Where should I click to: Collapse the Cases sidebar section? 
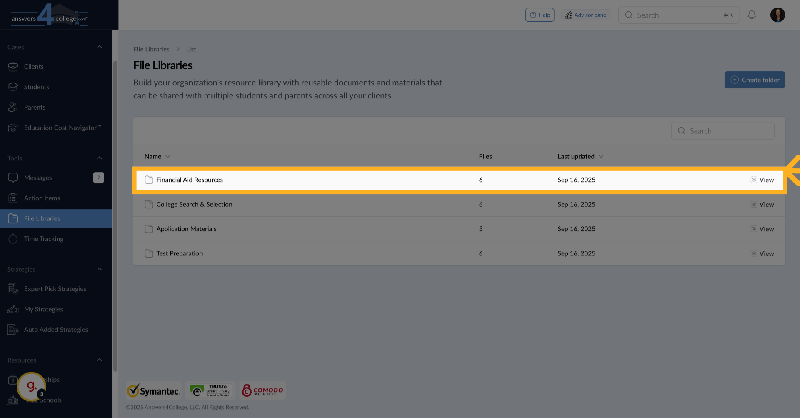[x=100, y=47]
